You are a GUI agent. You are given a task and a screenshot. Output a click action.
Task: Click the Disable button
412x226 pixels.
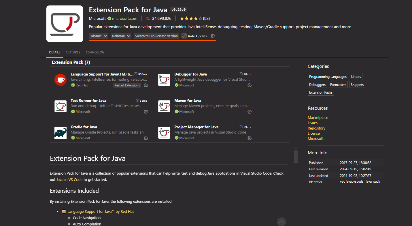click(x=96, y=36)
